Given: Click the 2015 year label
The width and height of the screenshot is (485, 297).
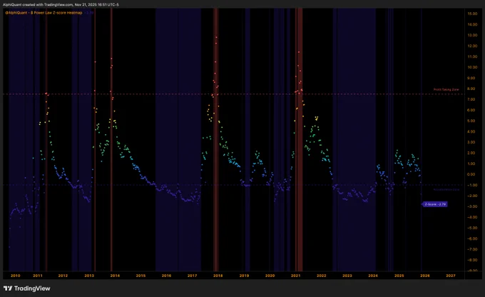Looking at the screenshot, I should (x=141, y=276).
